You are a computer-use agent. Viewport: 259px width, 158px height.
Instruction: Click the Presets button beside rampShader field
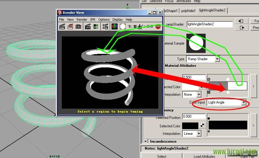coord(254,28)
